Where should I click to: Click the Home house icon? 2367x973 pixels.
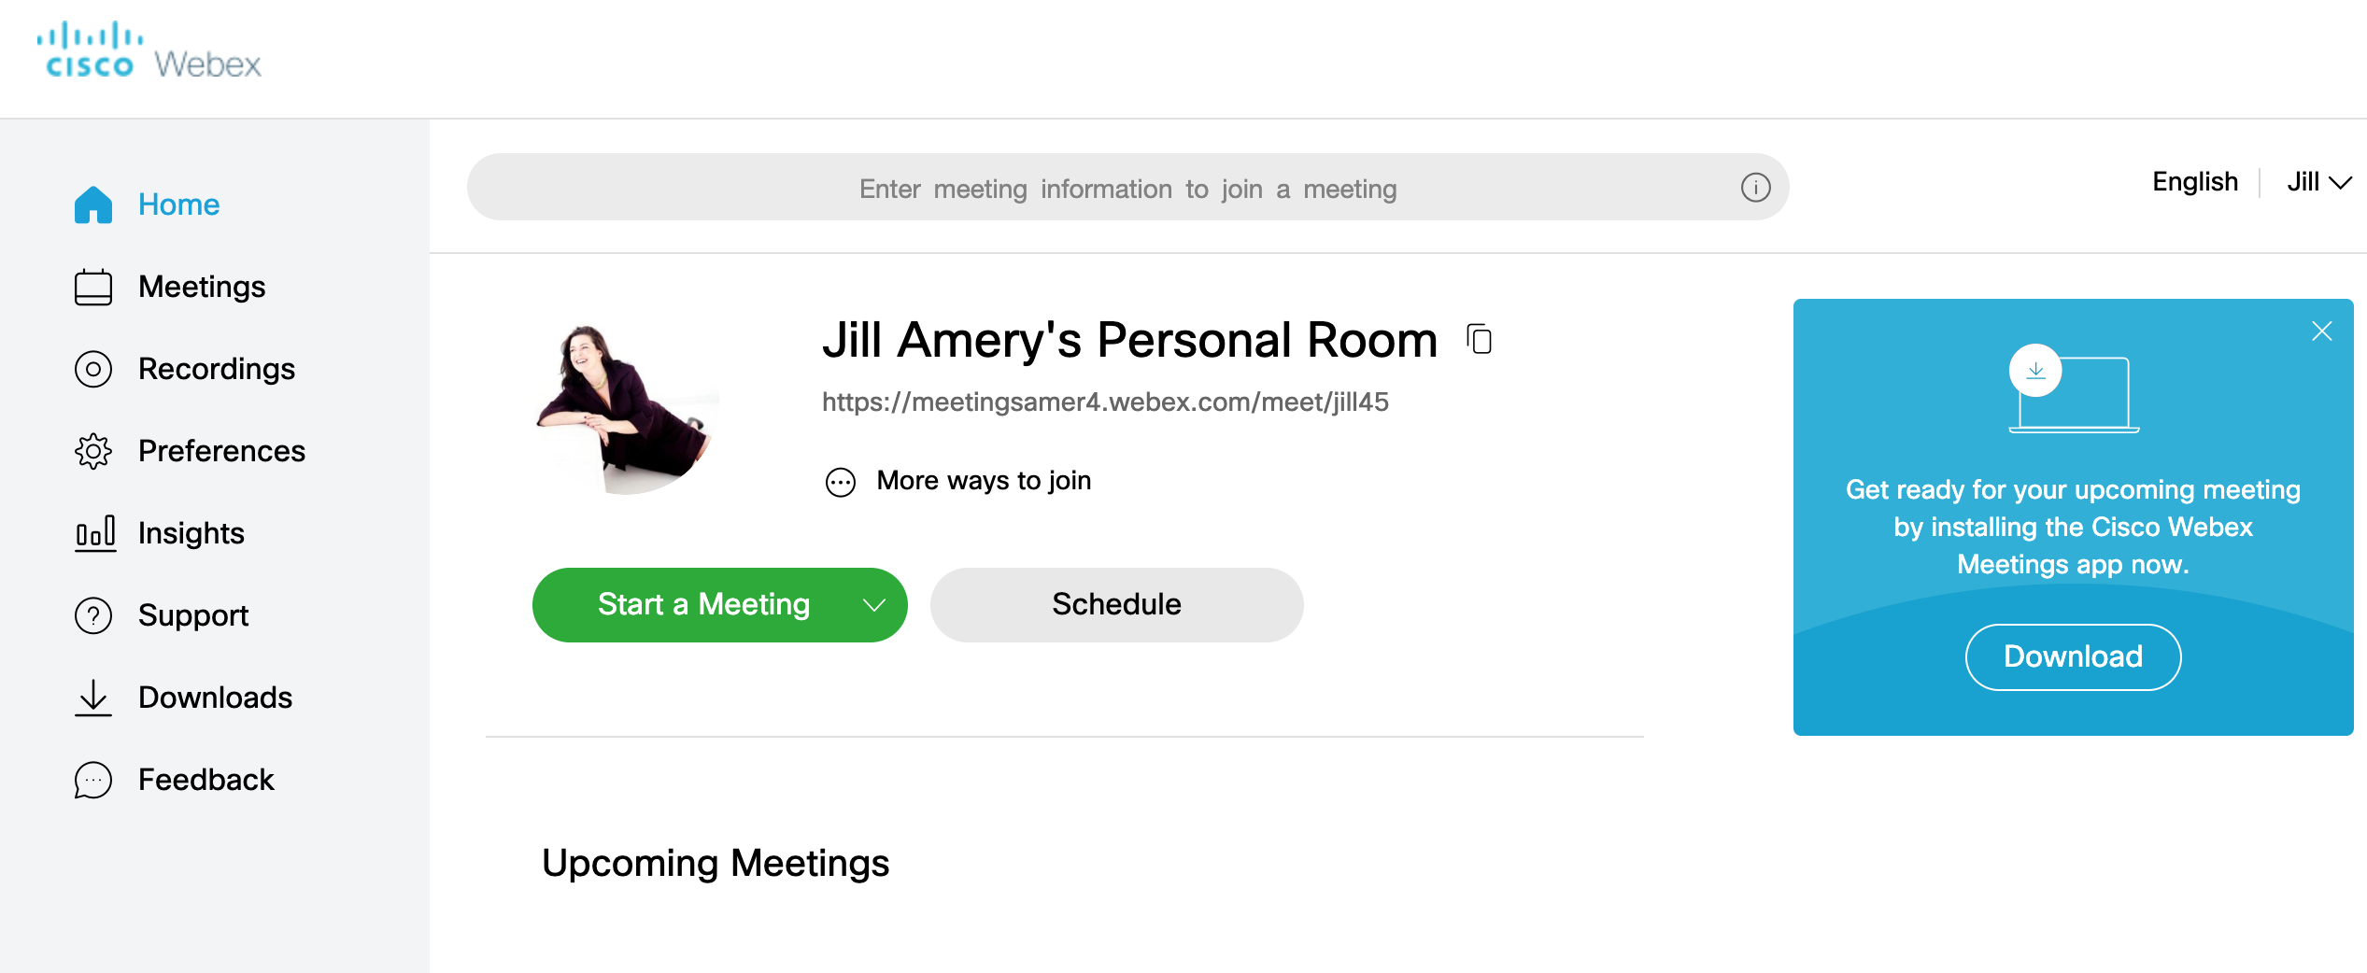(93, 204)
